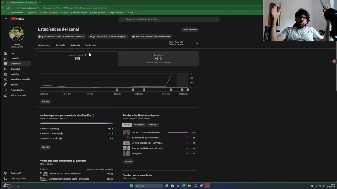Open the three-dot menu beside suggestion chips
This screenshot has height=189, width=337.
coord(176,36)
